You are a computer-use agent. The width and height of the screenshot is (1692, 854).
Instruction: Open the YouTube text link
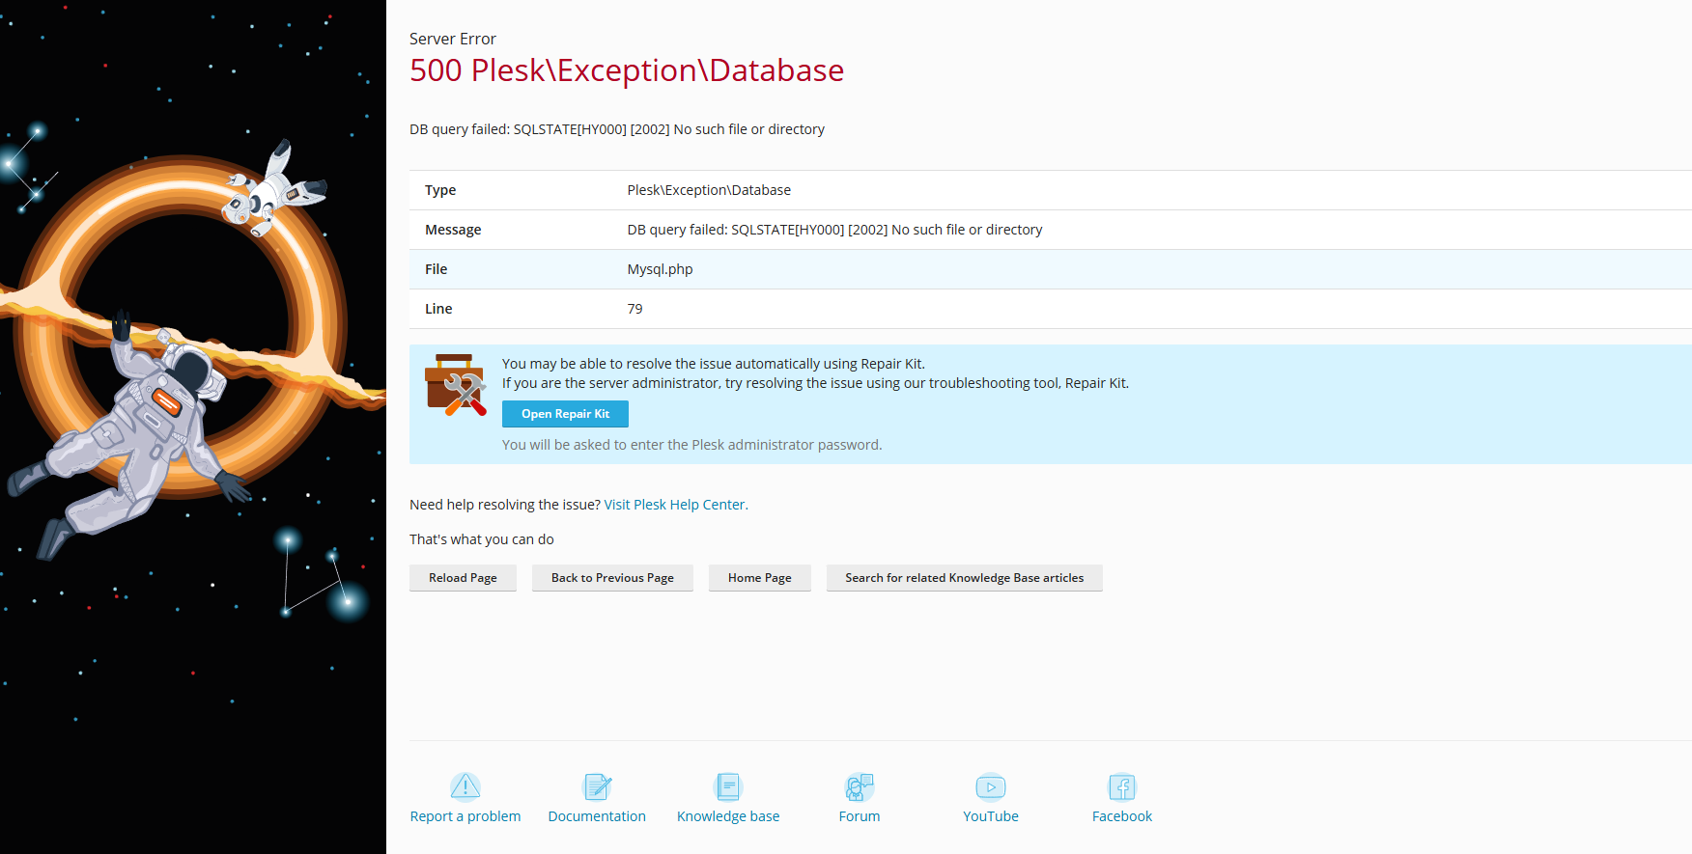tap(991, 816)
